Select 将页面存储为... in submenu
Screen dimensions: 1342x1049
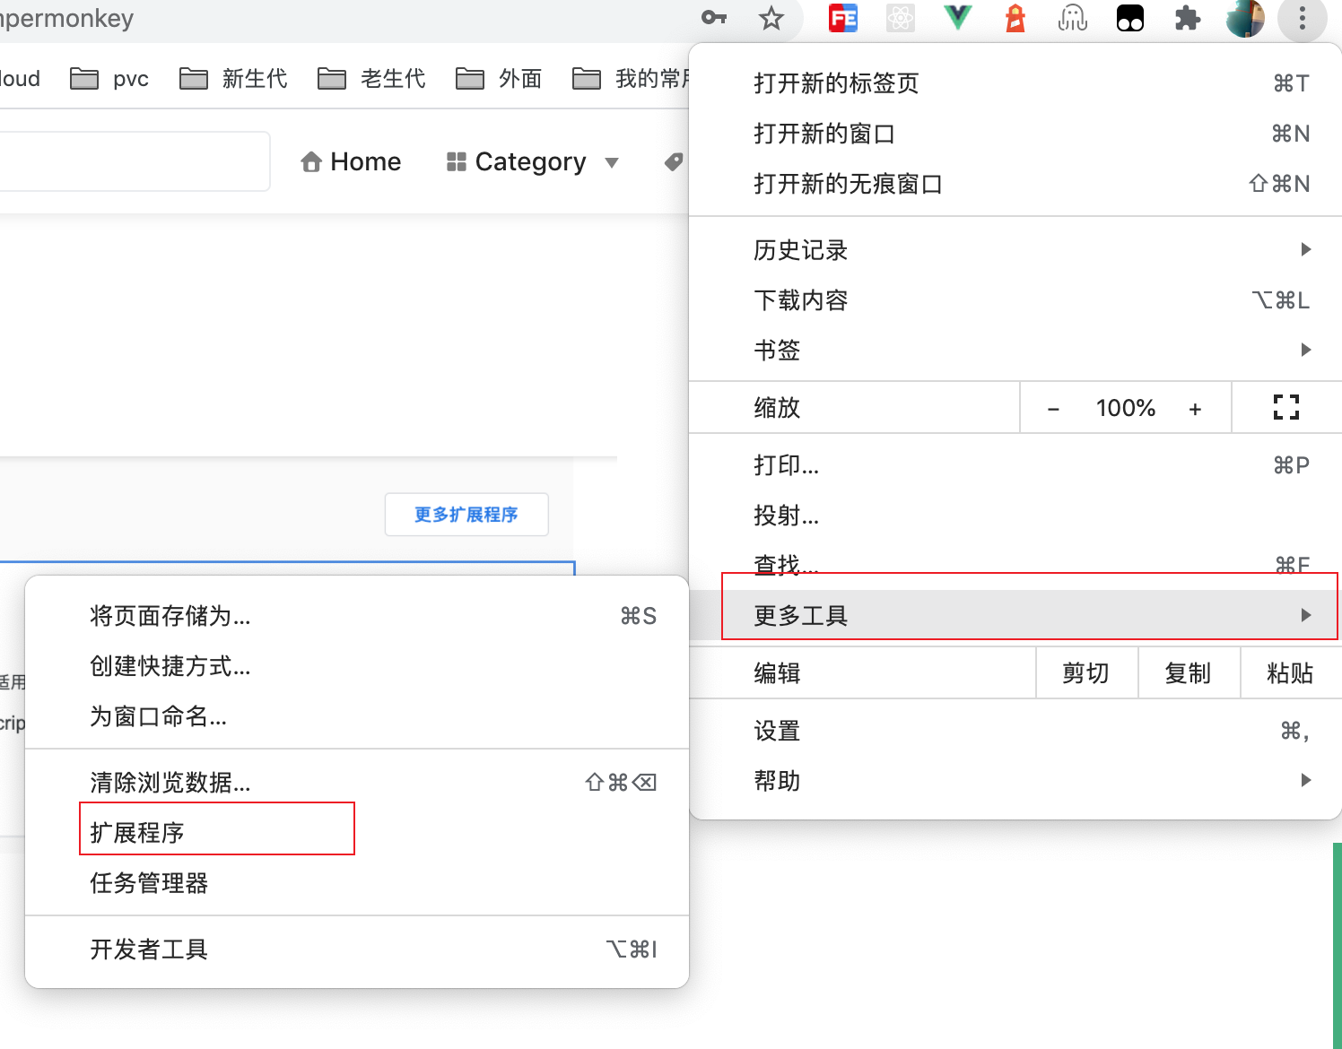[357, 616]
